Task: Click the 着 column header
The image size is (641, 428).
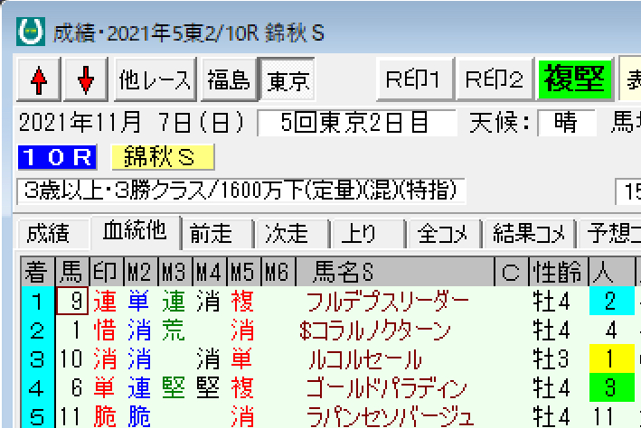Action: click(x=37, y=272)
